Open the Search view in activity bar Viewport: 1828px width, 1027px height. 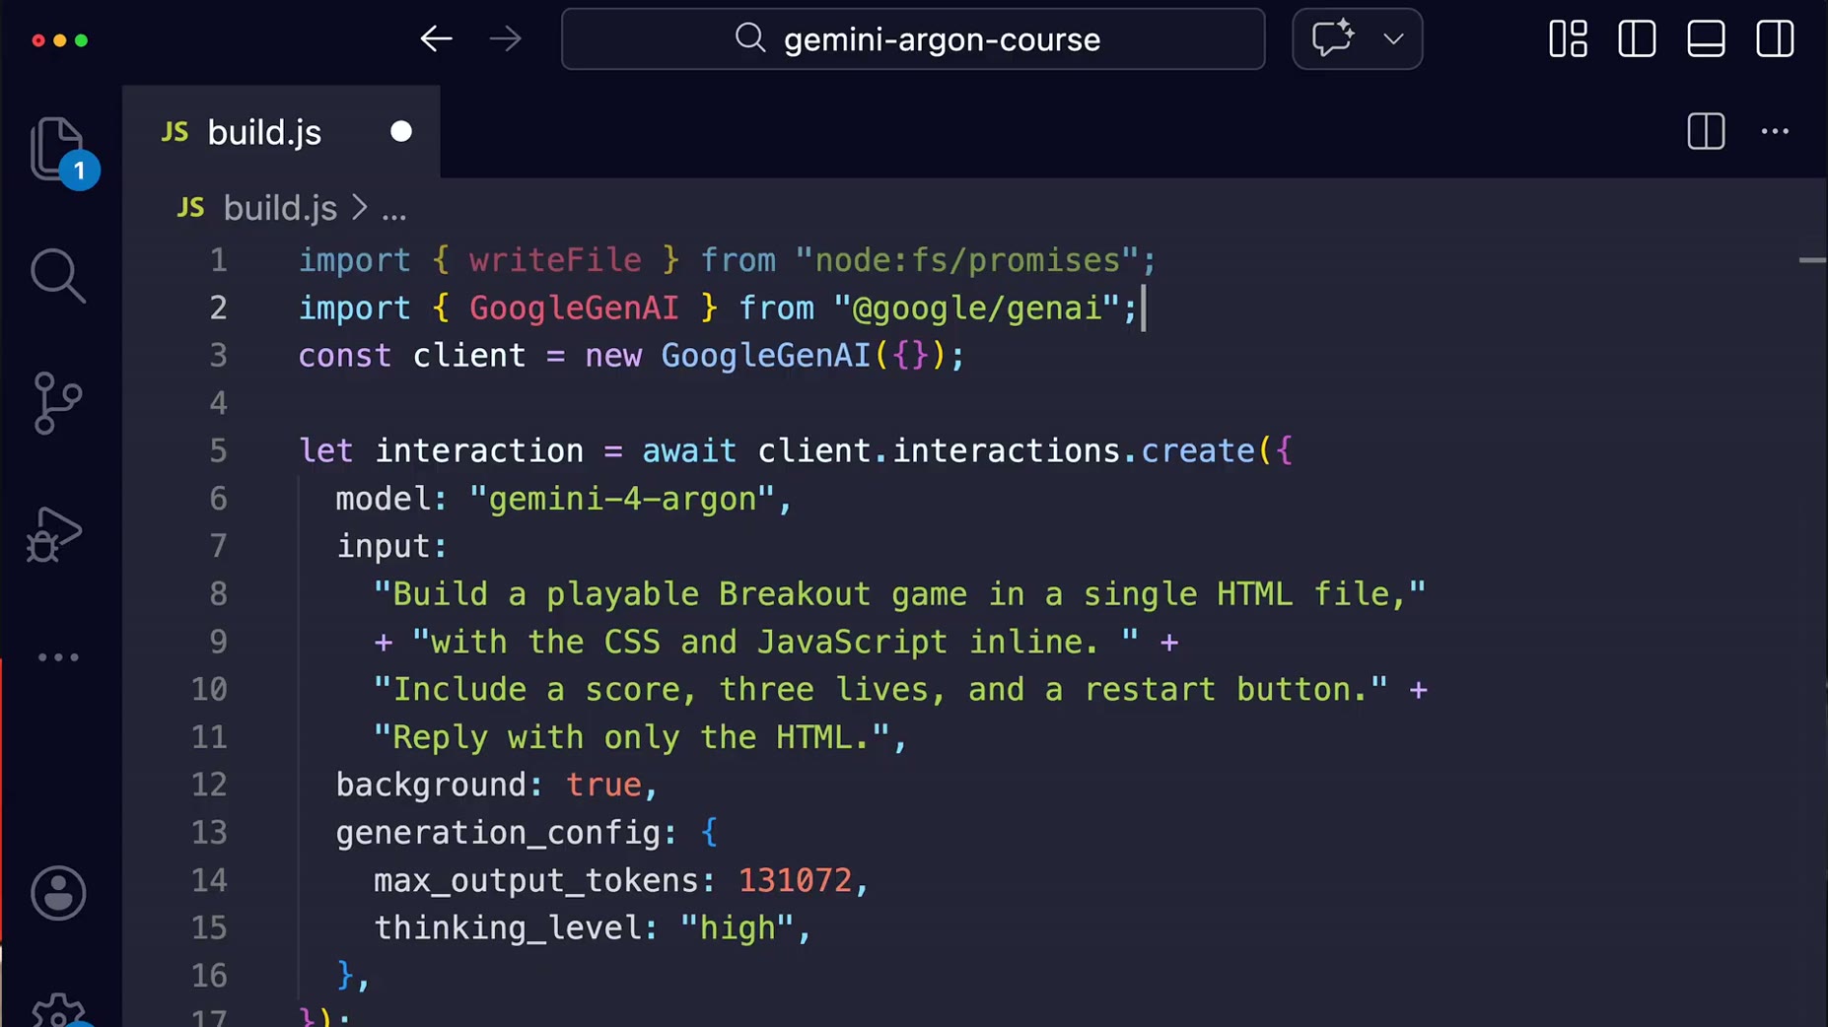click(57, 275)
